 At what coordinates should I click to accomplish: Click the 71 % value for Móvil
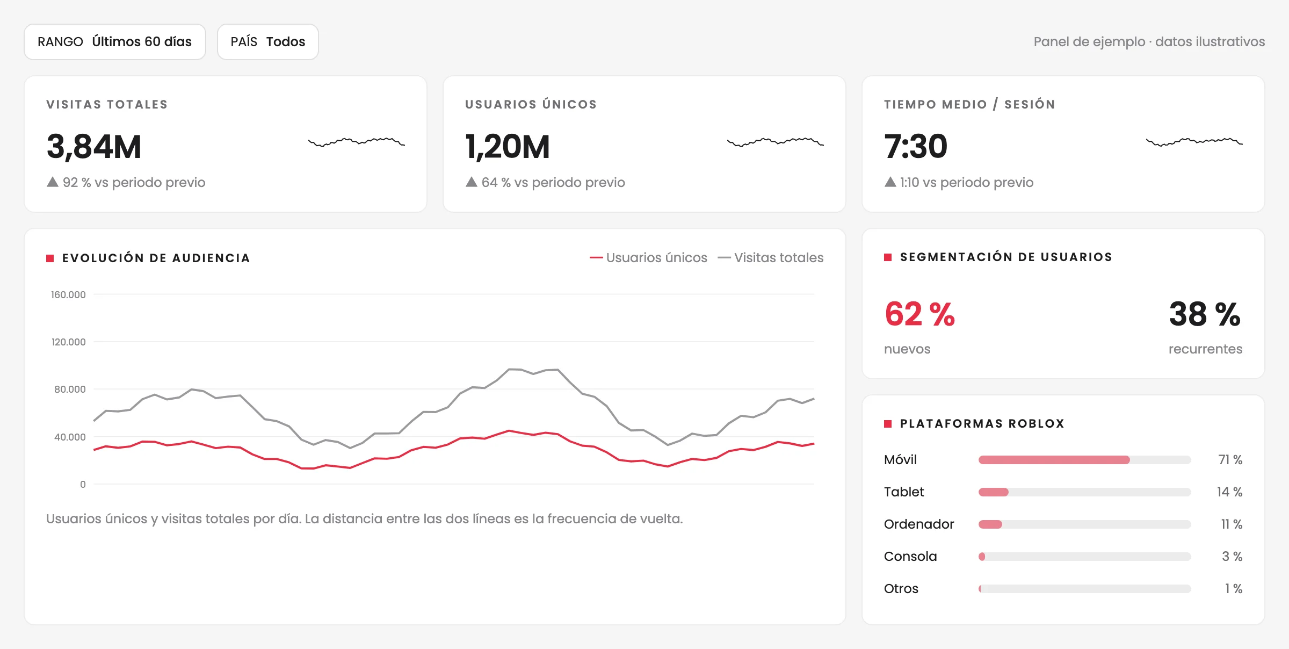[1230, 460]
